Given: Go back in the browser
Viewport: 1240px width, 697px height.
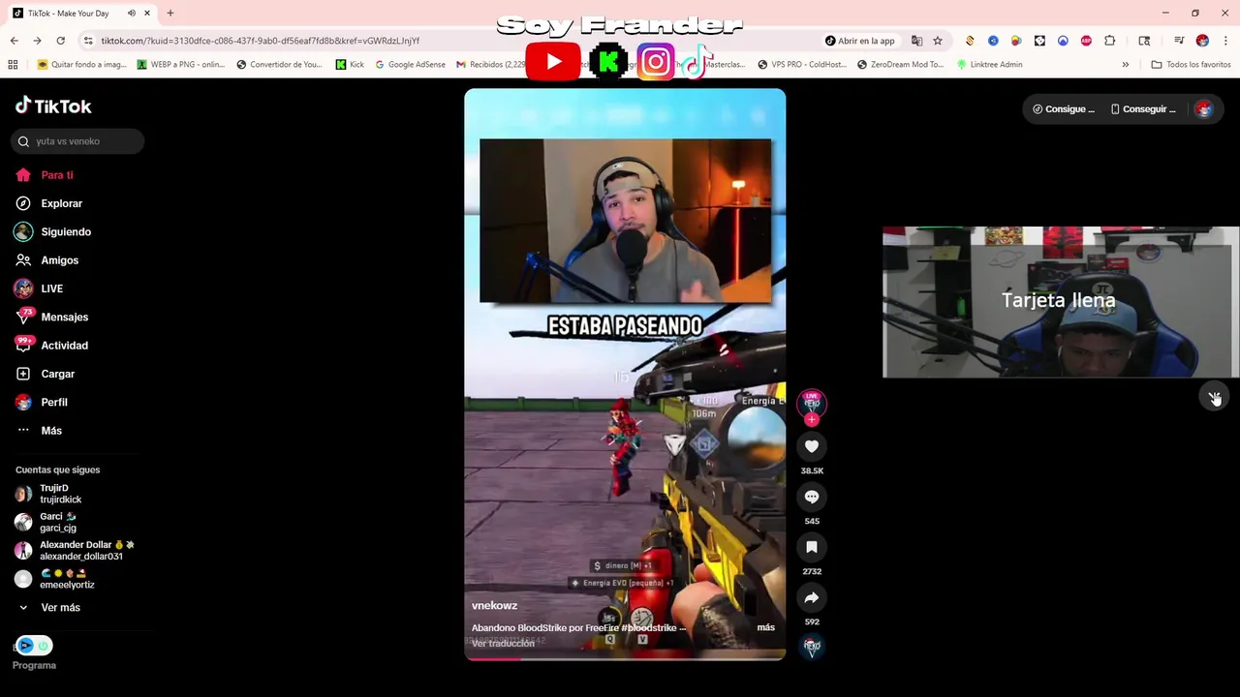Looking at the screenshot, I should (14, 41).
